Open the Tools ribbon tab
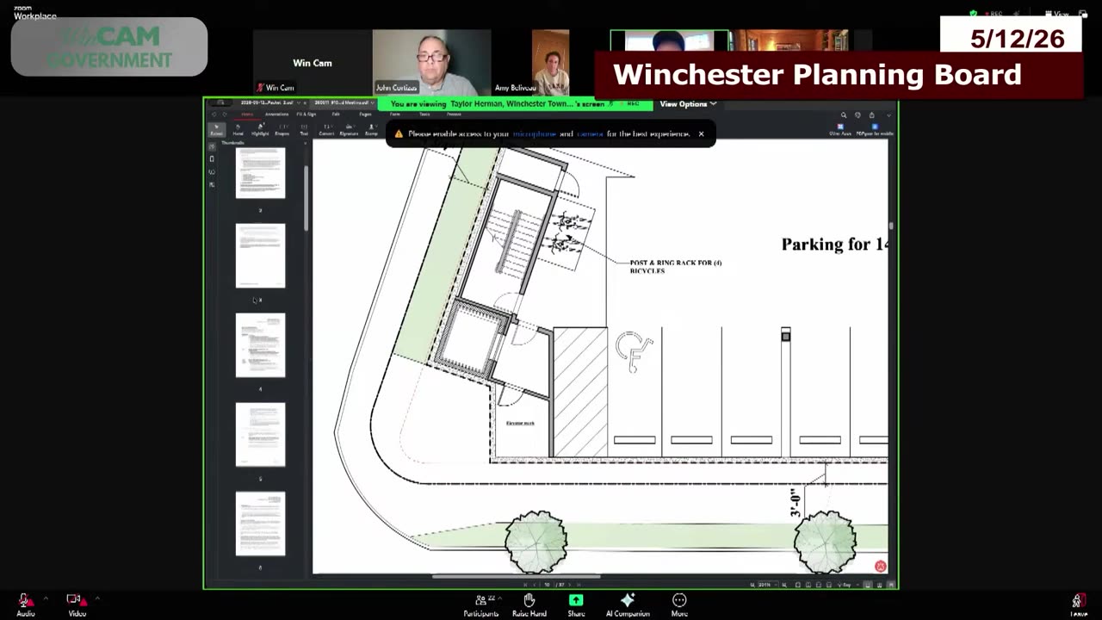The width and height of the screenshot is (1102, 620). (424, 114)
